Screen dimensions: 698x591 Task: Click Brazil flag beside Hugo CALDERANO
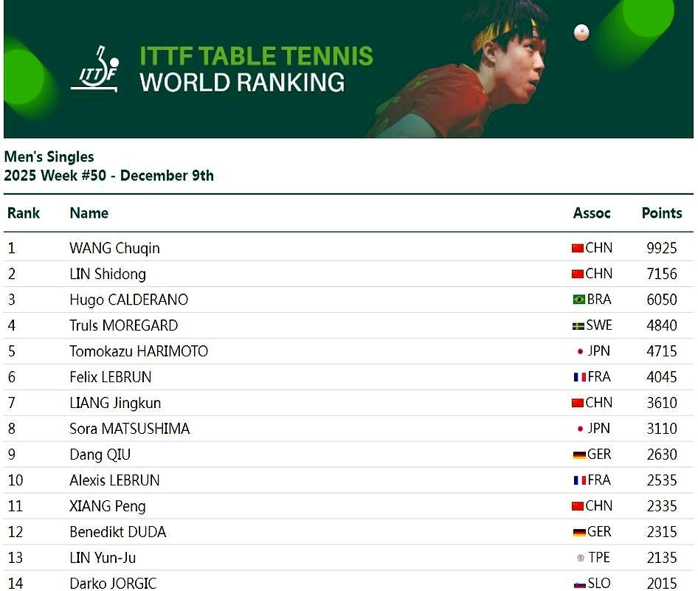pos(579,300)
